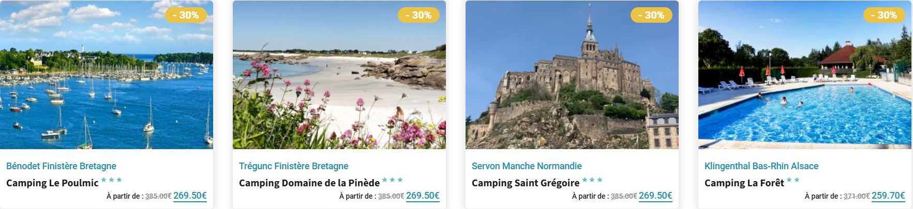Click the stars next to Camping Saint Grégoire
This screenshot has height=209, width=913.
(x=592, y=180)
